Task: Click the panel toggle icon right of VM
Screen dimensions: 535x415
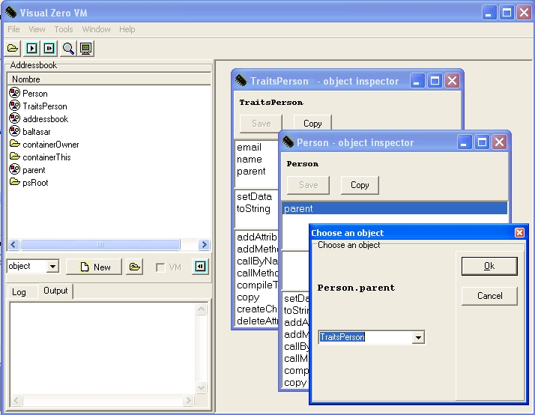Action: [200, 267]
